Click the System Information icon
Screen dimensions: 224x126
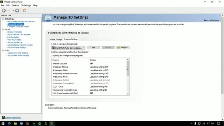[3, 118]
